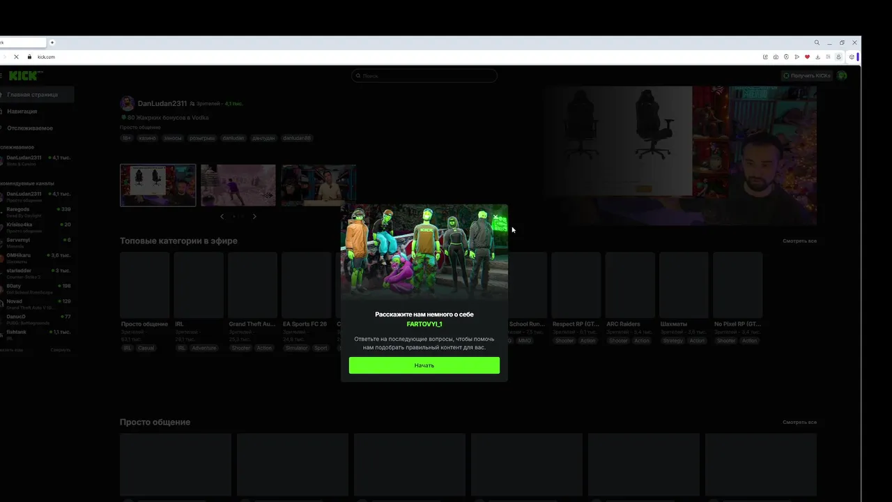Open the DanLudan2311 Slots & Casino followed channel
Image resolution: width=892 pixels, height=502 pixels.
click(x=36, y=160)
